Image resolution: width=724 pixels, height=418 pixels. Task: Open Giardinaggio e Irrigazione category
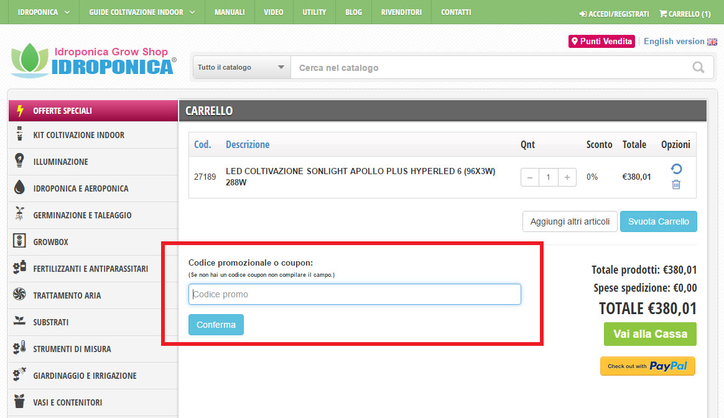coord(93,376)
